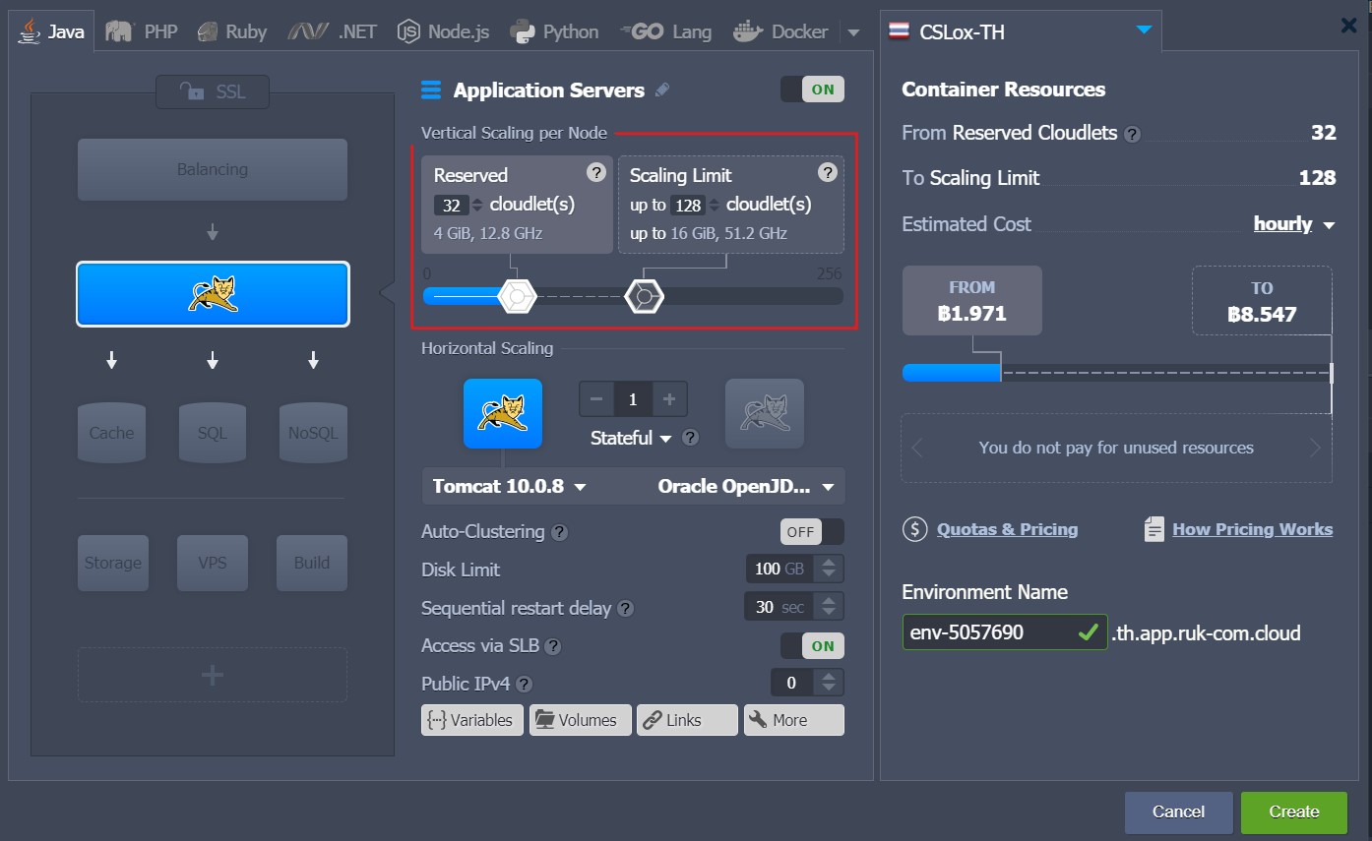The image size is (1372, 841).
Task: Switch to the PHP tab
Action: (x=143, y=31)
